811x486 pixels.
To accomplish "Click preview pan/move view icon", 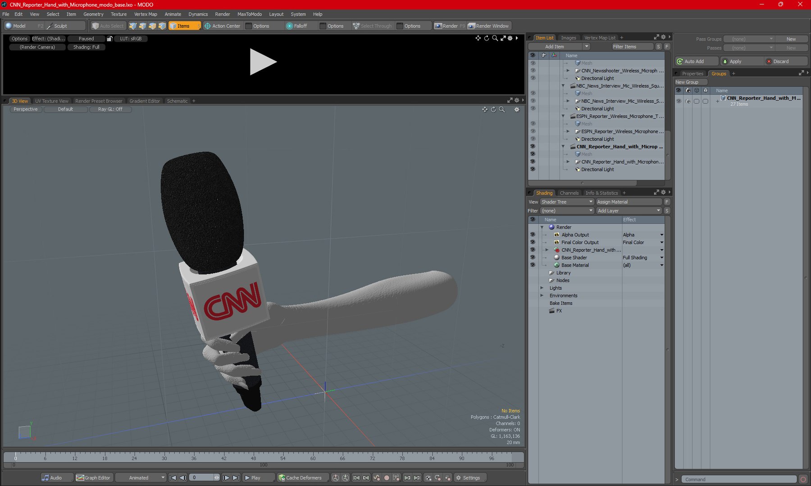I will tap(478, 38).
